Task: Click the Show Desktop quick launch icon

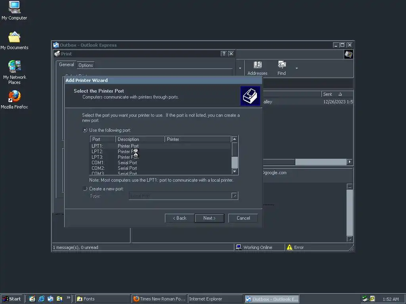Action: click(32, 299)
